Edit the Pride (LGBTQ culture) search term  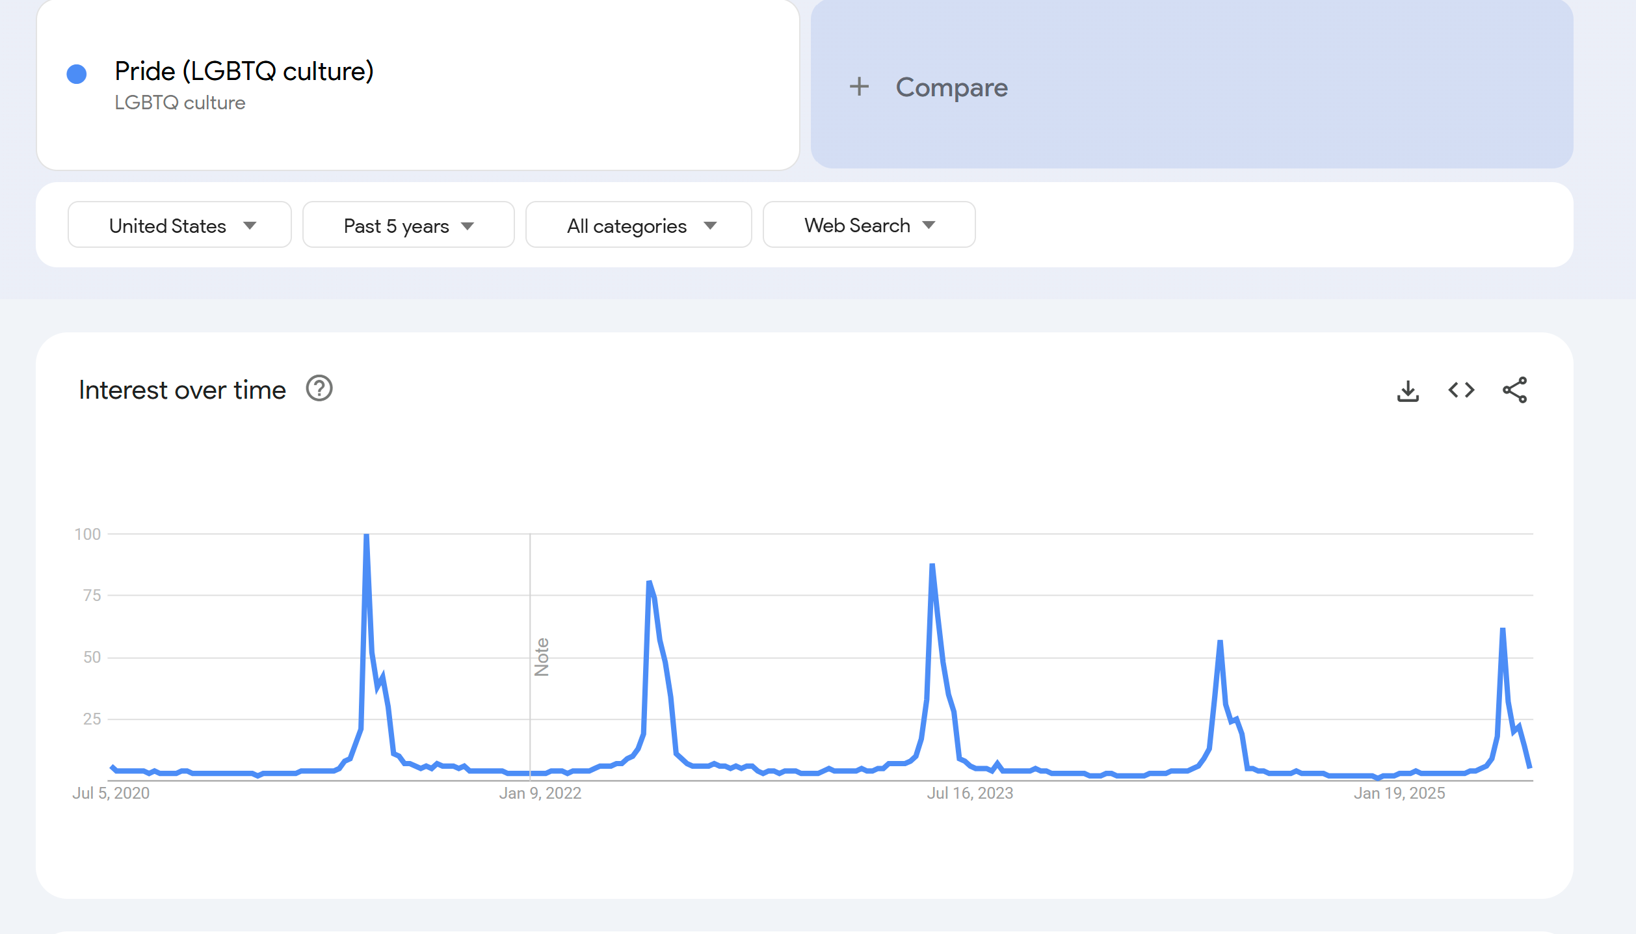(x=417, y=85)
